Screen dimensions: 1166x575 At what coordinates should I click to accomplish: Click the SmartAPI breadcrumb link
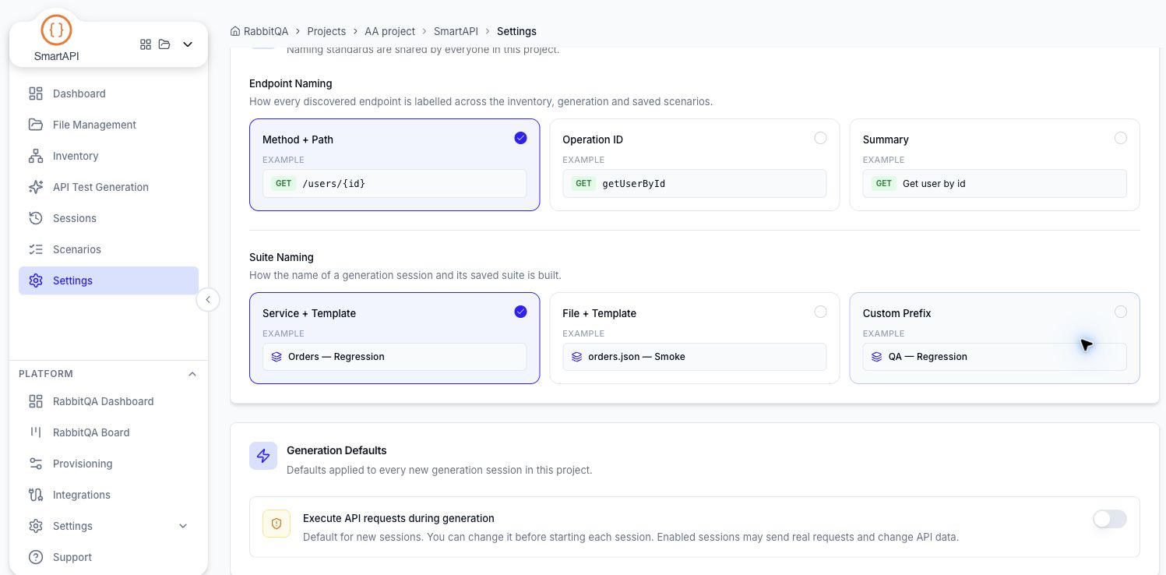[x=456, y=31]
